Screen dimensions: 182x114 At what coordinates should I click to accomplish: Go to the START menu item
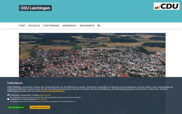[x=22, y=26]
